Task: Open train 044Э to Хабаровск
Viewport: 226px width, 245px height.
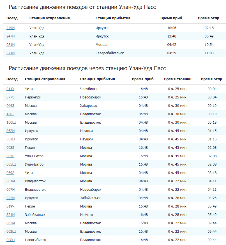Action: coord(10,106)
